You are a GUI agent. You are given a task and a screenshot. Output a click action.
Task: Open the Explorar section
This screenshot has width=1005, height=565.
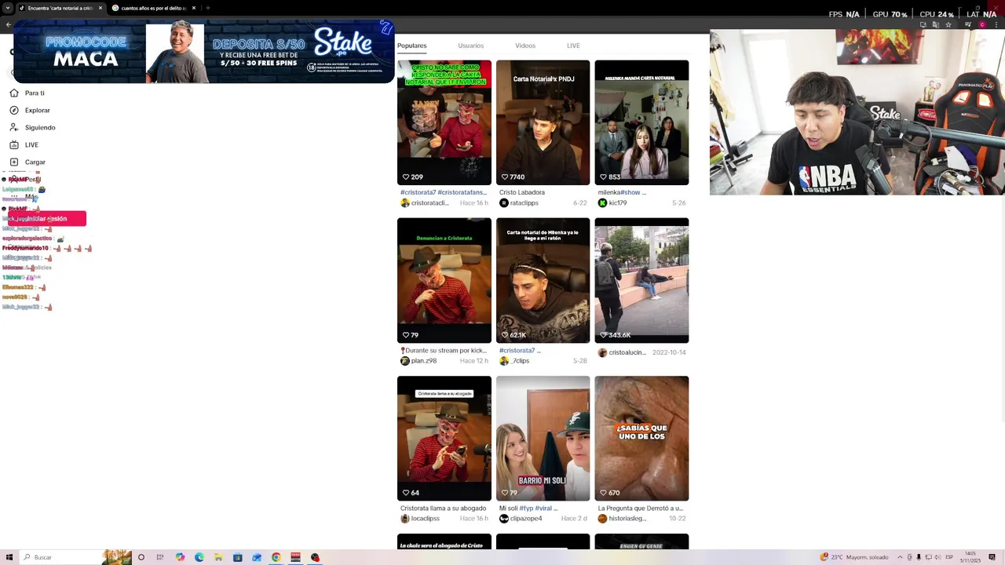(x=30, y=111)
